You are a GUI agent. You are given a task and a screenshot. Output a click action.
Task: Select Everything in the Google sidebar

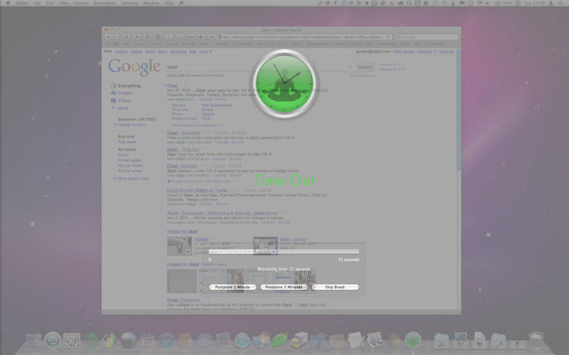129,86
